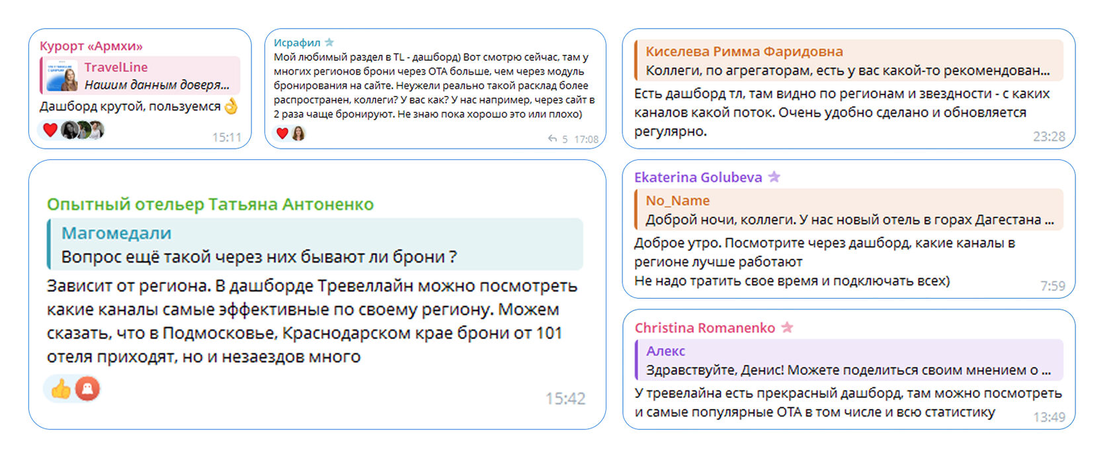Click the star badge next to Исрафил

coord(329,42)
